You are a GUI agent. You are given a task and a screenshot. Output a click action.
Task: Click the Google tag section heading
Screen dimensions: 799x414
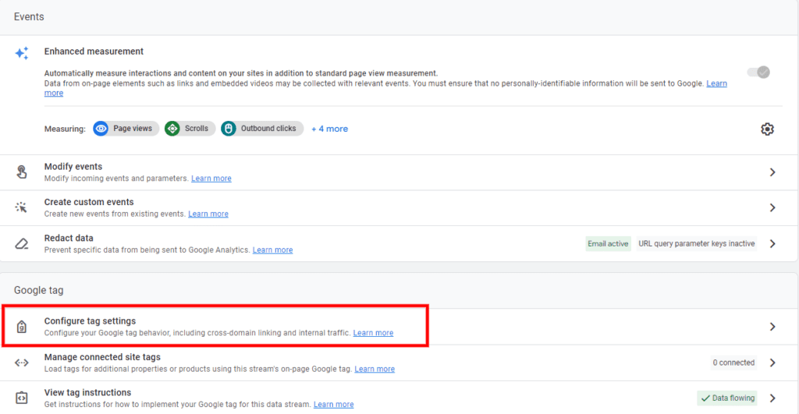pos(39,290)
